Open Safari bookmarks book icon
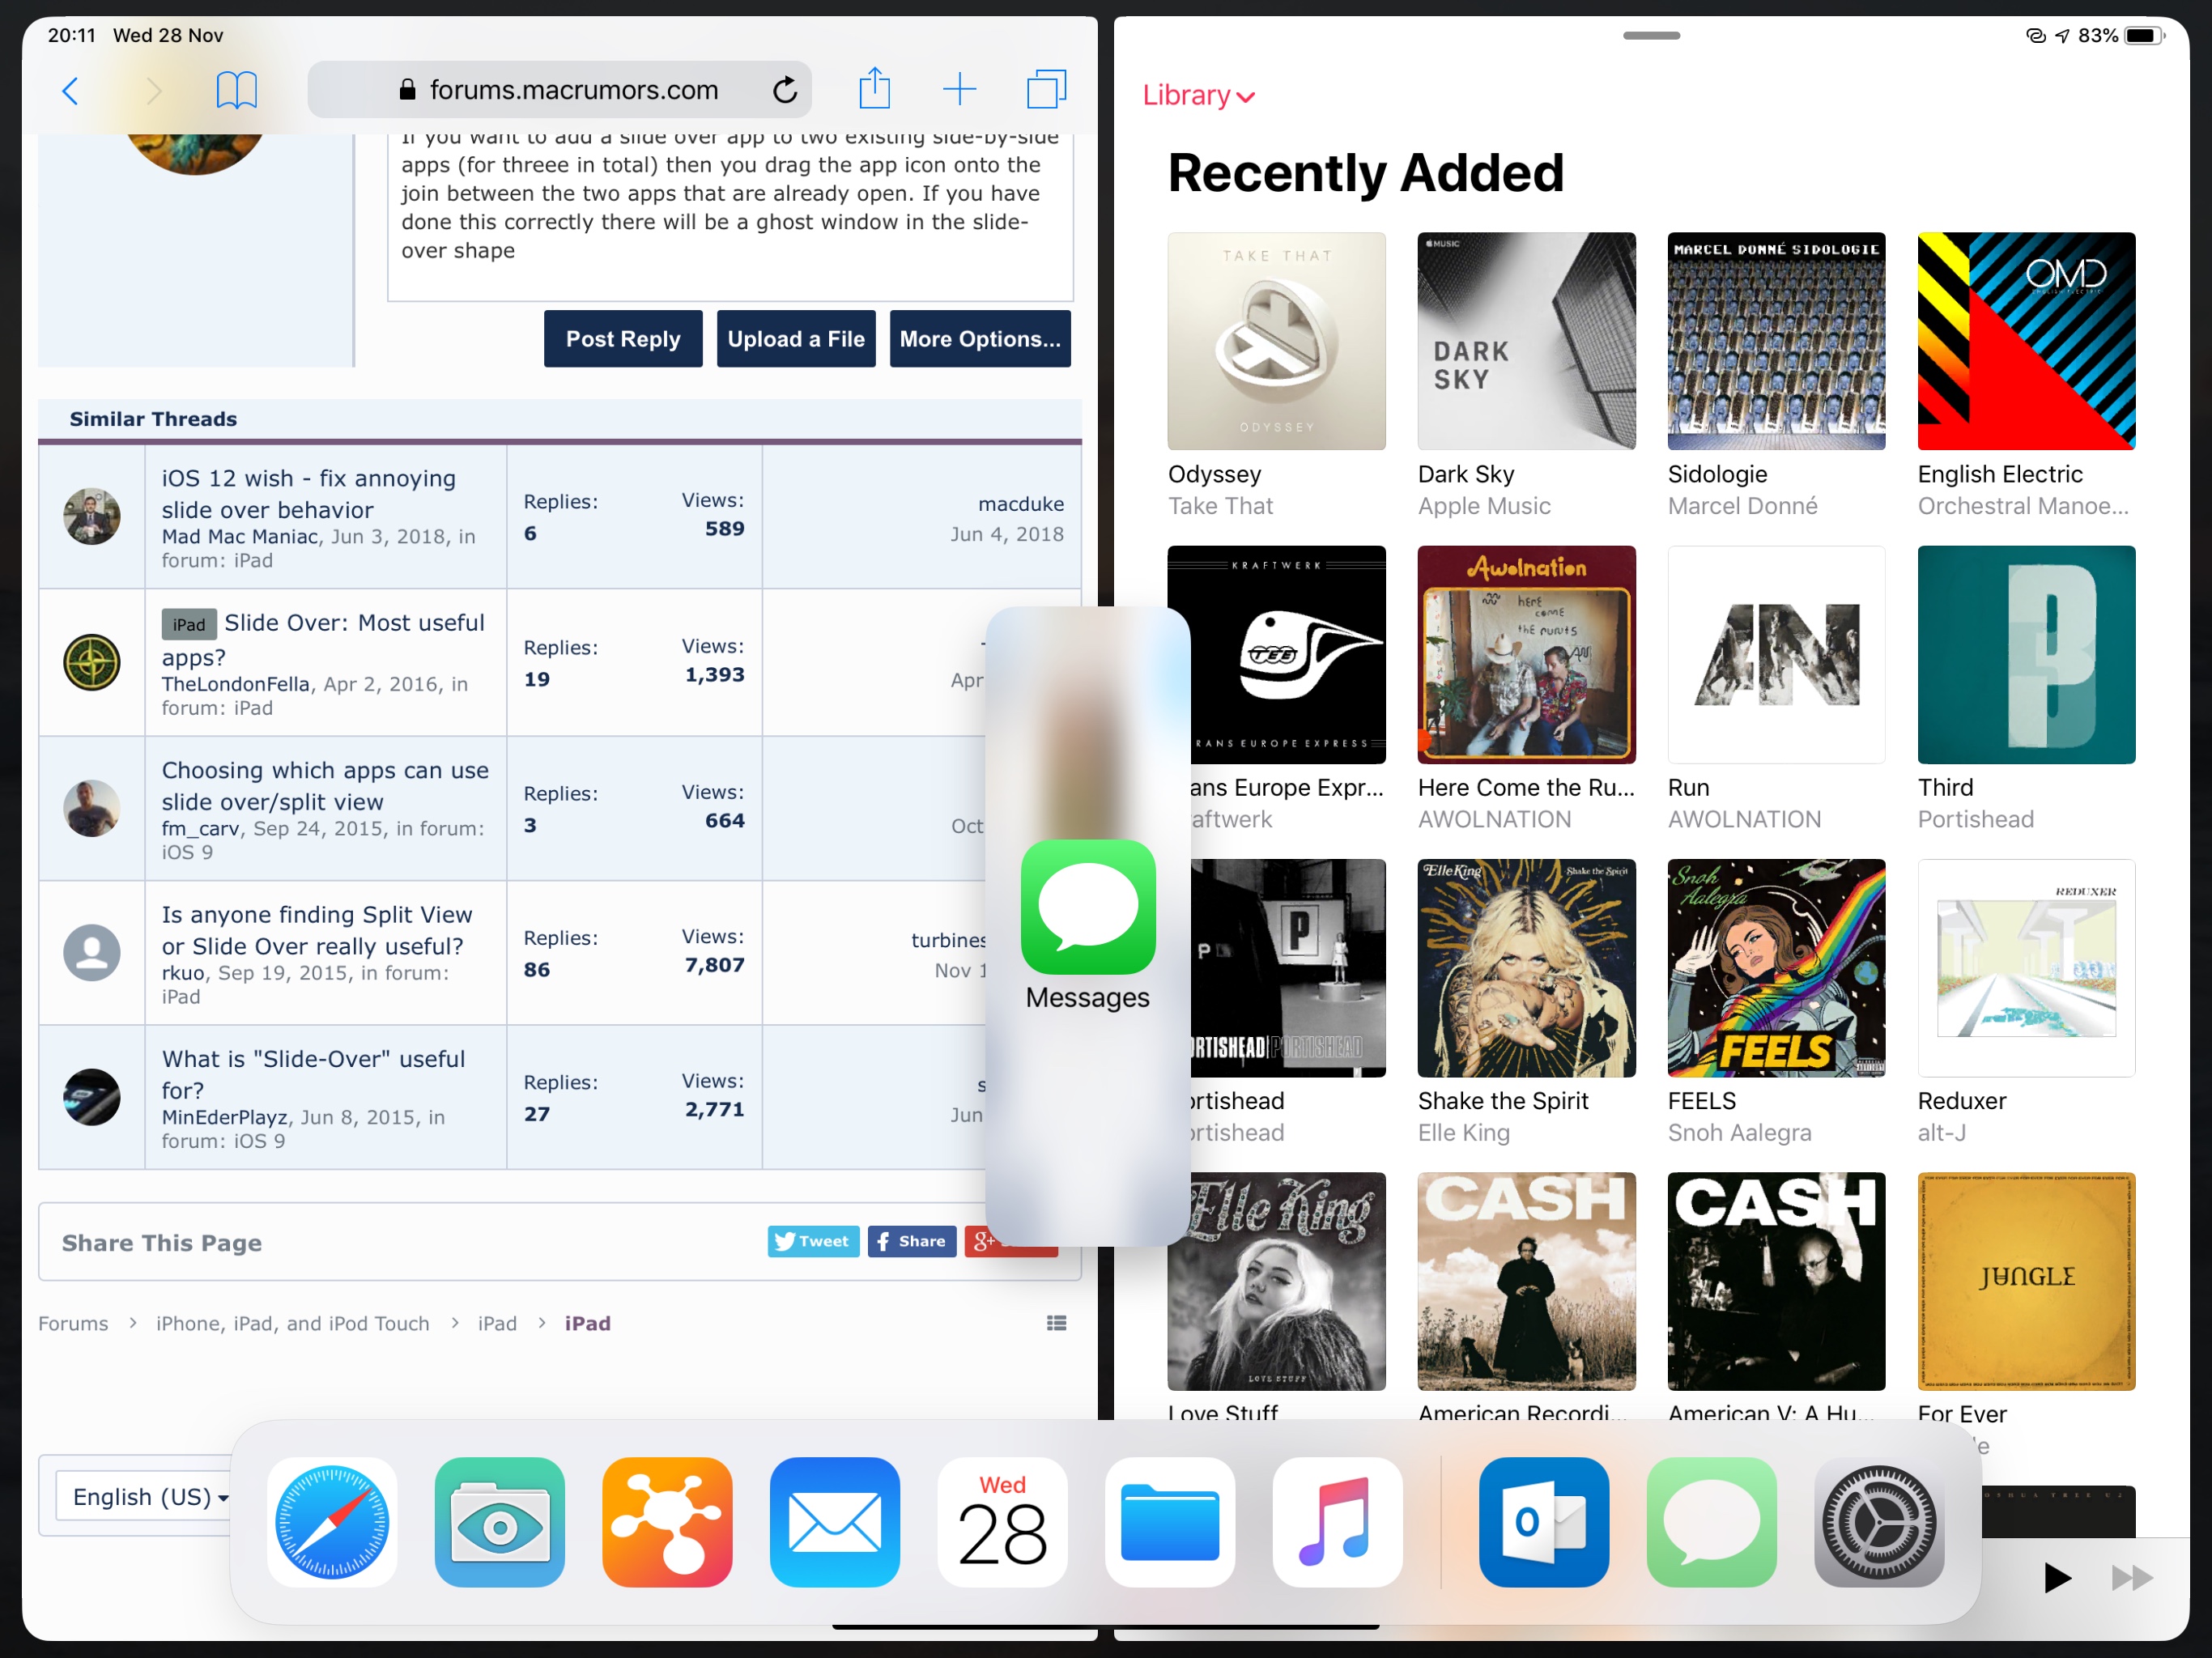 [236, 91]
